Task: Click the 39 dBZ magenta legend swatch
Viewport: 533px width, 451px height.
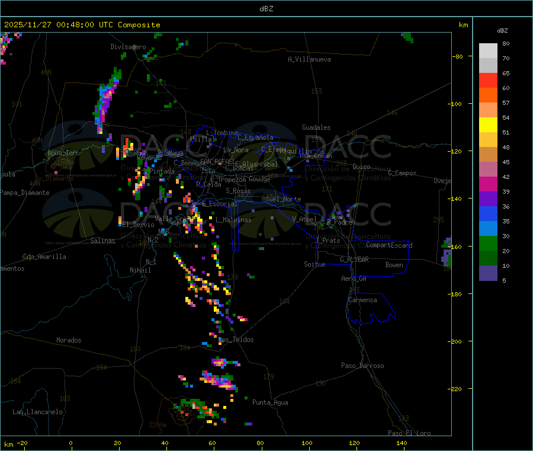Action: click(x=488, y=184)
